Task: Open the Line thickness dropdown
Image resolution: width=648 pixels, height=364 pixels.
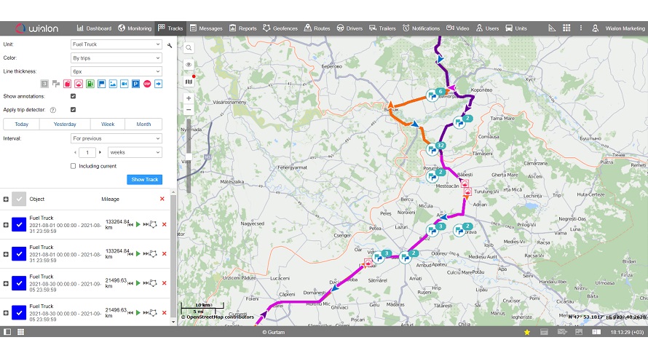Action: [116, 71]
